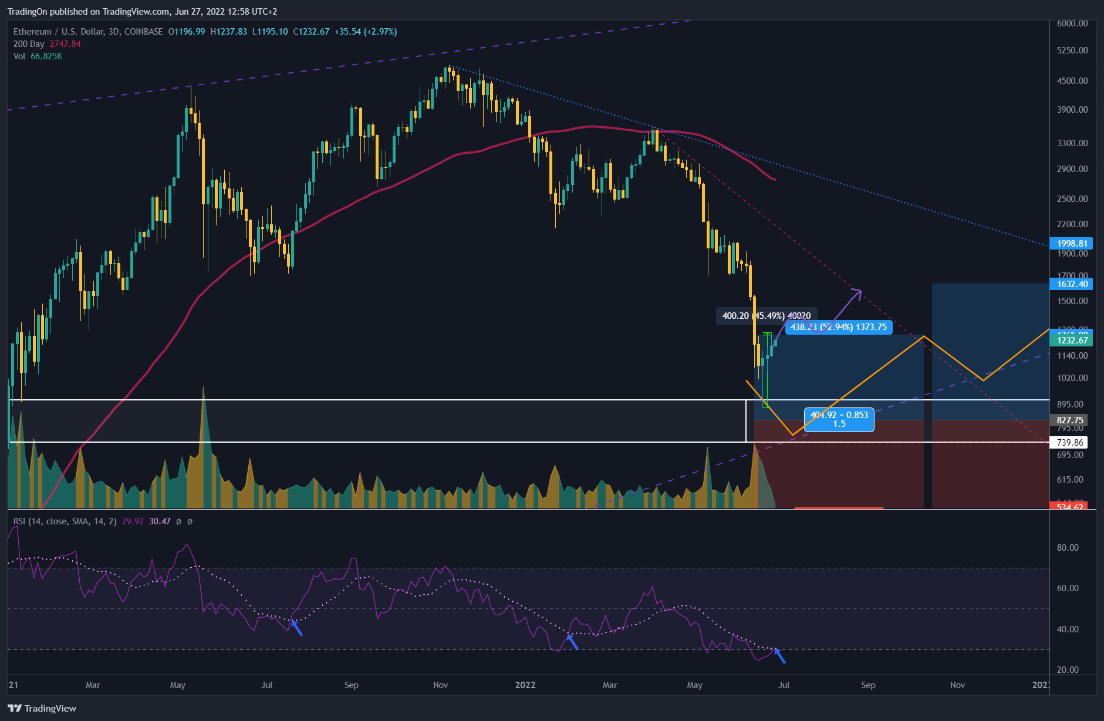
Task: Select the 1632.40 blue price label
Action: (1072, 284)
